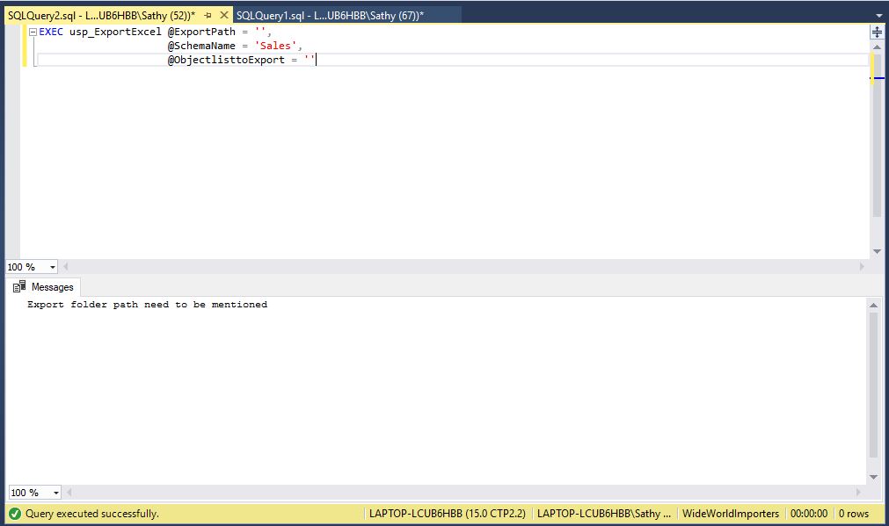Image resolution: width=889 pixels, height=526 pixels.
Task: Click server name LAPTOP-LCUB6HBB (15.0 CTP2.2)
Action: click(448, 514)
